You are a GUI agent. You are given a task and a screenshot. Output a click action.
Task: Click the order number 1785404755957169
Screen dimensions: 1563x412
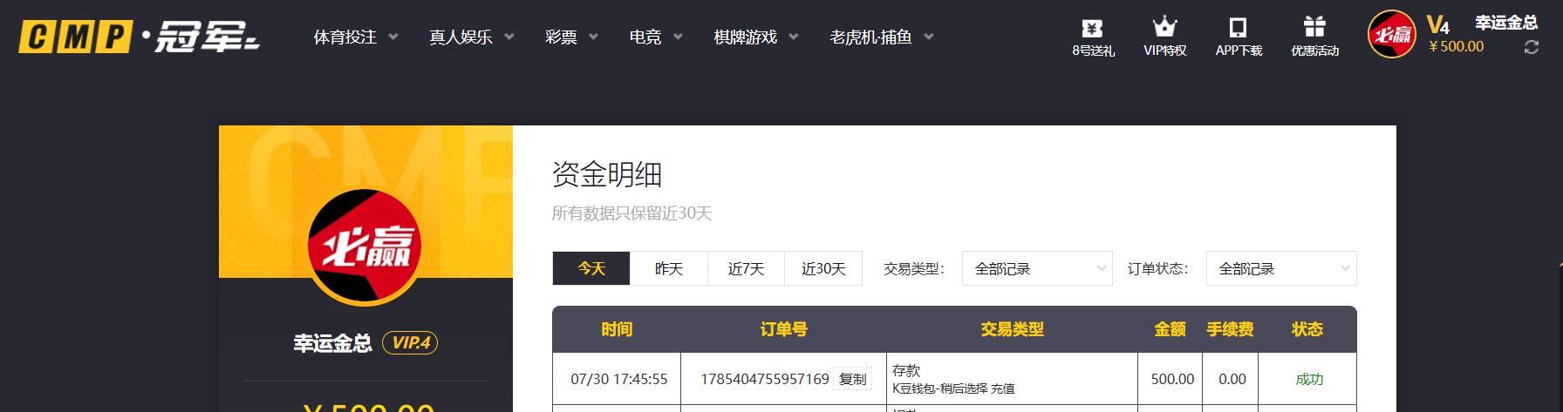(765, 379)
